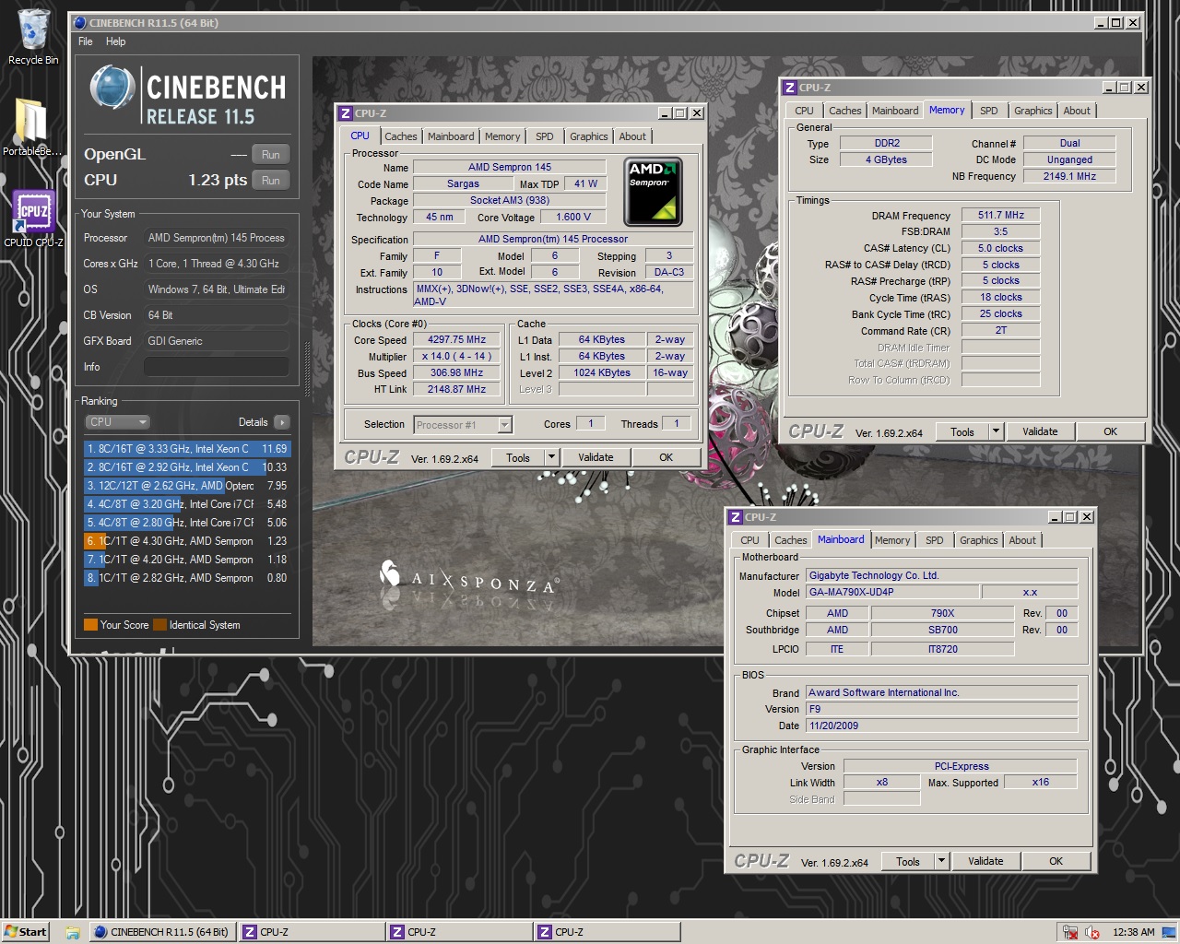Click Tools button in CPU tab window
The image size is (1180, 944).
point(518,457)
